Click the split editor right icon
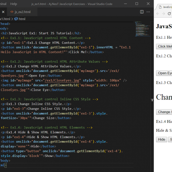The height and width of the screenshot is (172, 172). coord(142,12)
